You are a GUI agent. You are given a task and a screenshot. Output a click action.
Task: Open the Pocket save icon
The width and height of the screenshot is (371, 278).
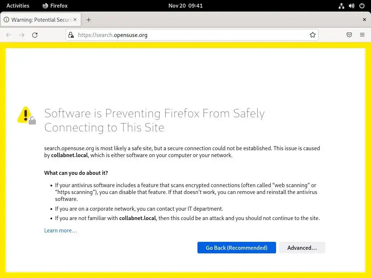[x=349, y=35]
